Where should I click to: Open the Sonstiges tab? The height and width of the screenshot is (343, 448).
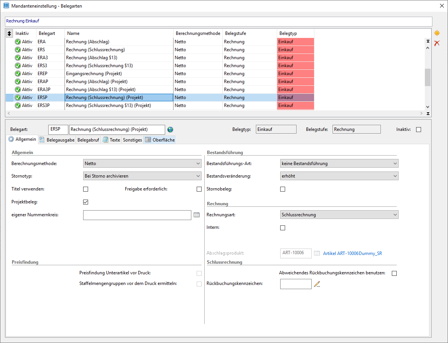pyautogui.click(x=132, y=140)
